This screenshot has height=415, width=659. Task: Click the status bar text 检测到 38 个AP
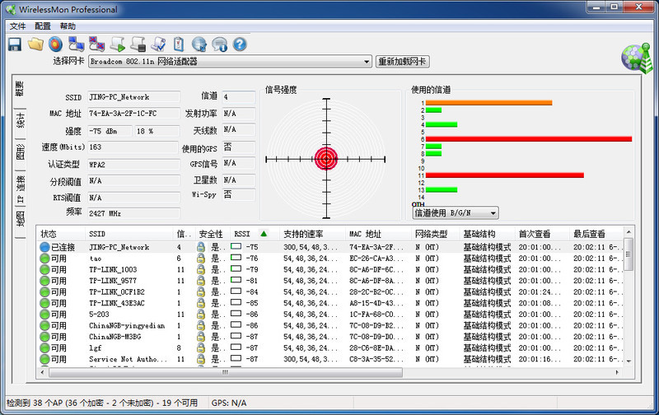point(102,403)
